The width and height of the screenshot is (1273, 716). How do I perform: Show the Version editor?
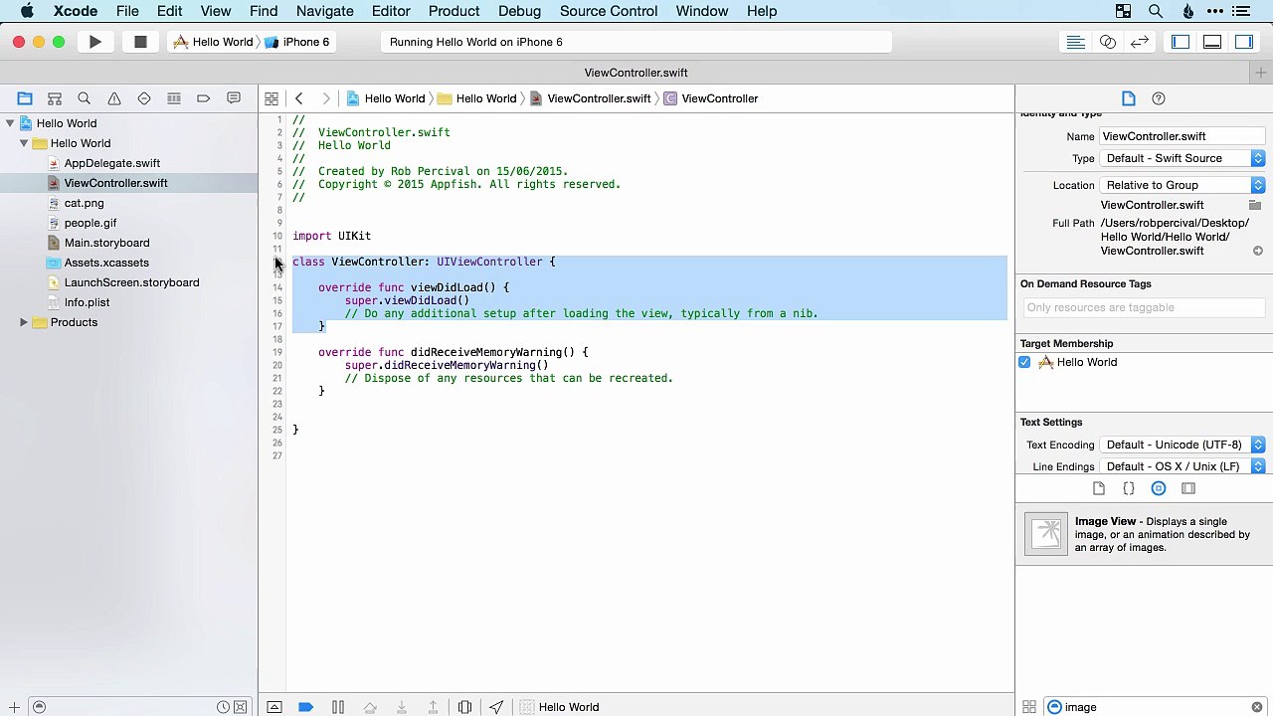point(1140,42)
